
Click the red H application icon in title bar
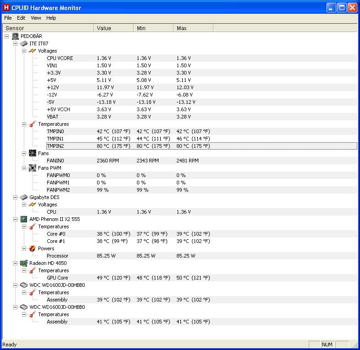(x=6, y=8)
